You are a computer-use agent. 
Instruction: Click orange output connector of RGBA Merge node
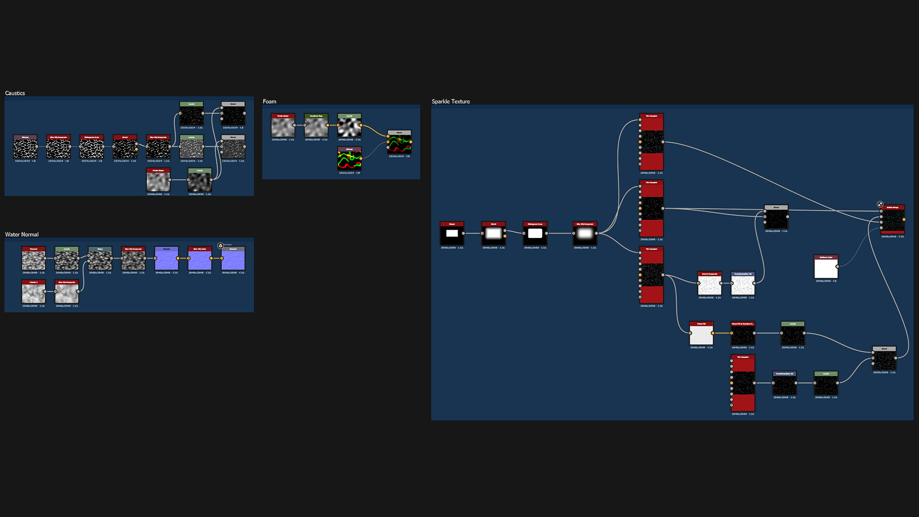click(904, 220)
